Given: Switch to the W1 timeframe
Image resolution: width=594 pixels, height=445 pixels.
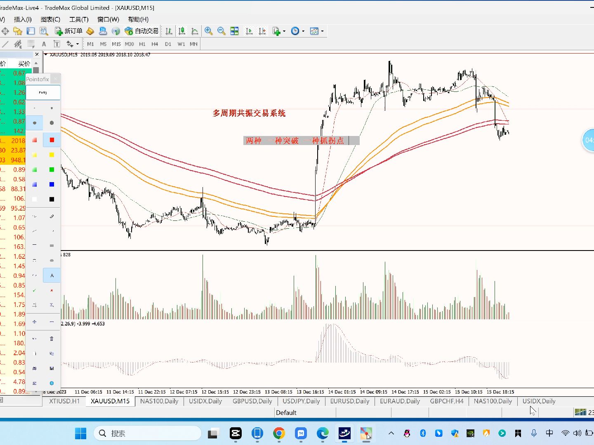Looking at the screenshot, I should point(181,44).
